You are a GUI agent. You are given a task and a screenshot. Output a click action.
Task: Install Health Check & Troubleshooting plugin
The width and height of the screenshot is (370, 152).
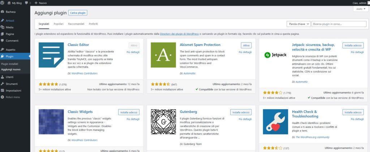[353, 112]
